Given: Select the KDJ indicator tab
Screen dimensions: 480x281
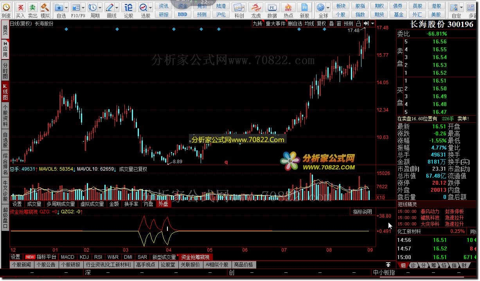Looking at the screenshot, I should tap(84, 257).
